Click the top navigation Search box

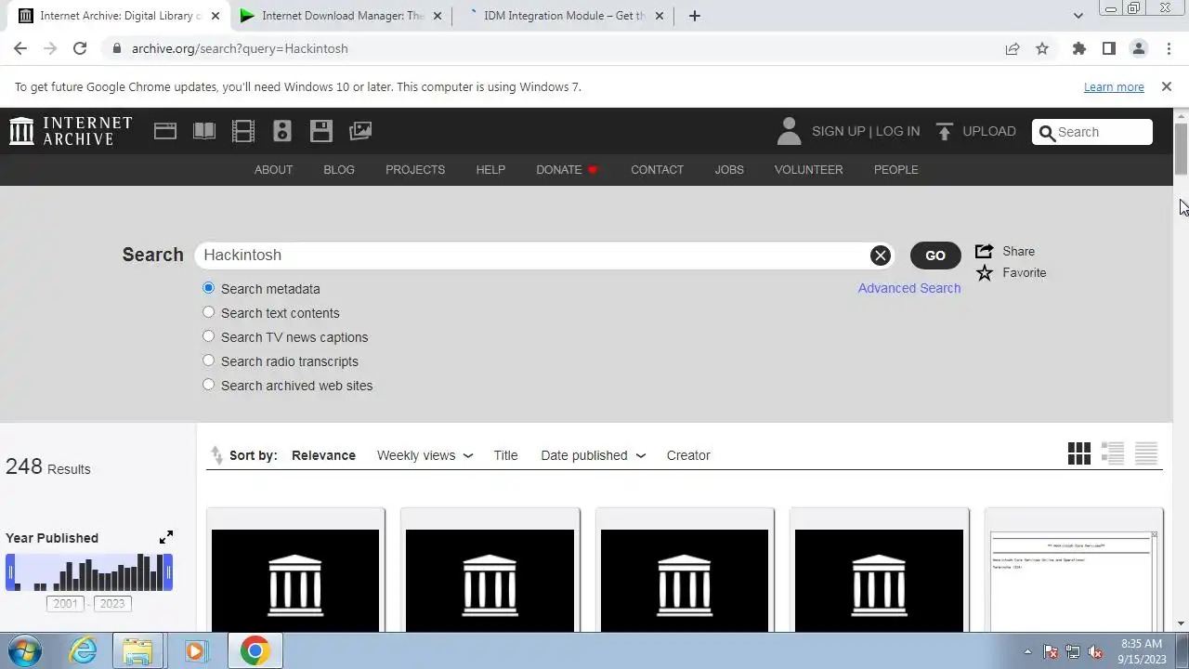click(1092, 132)
